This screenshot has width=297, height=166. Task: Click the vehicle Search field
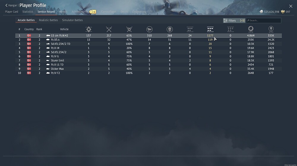263,21
